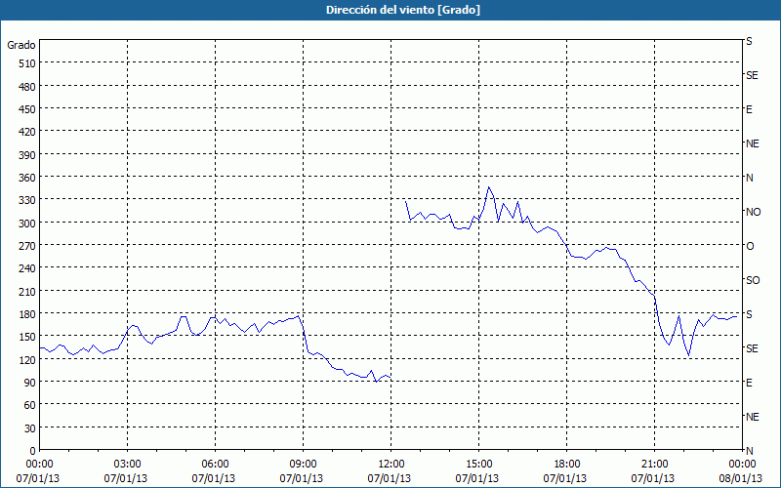Select the 270 y-axis value
Screen dimensions: 781x488
point(27,246)
